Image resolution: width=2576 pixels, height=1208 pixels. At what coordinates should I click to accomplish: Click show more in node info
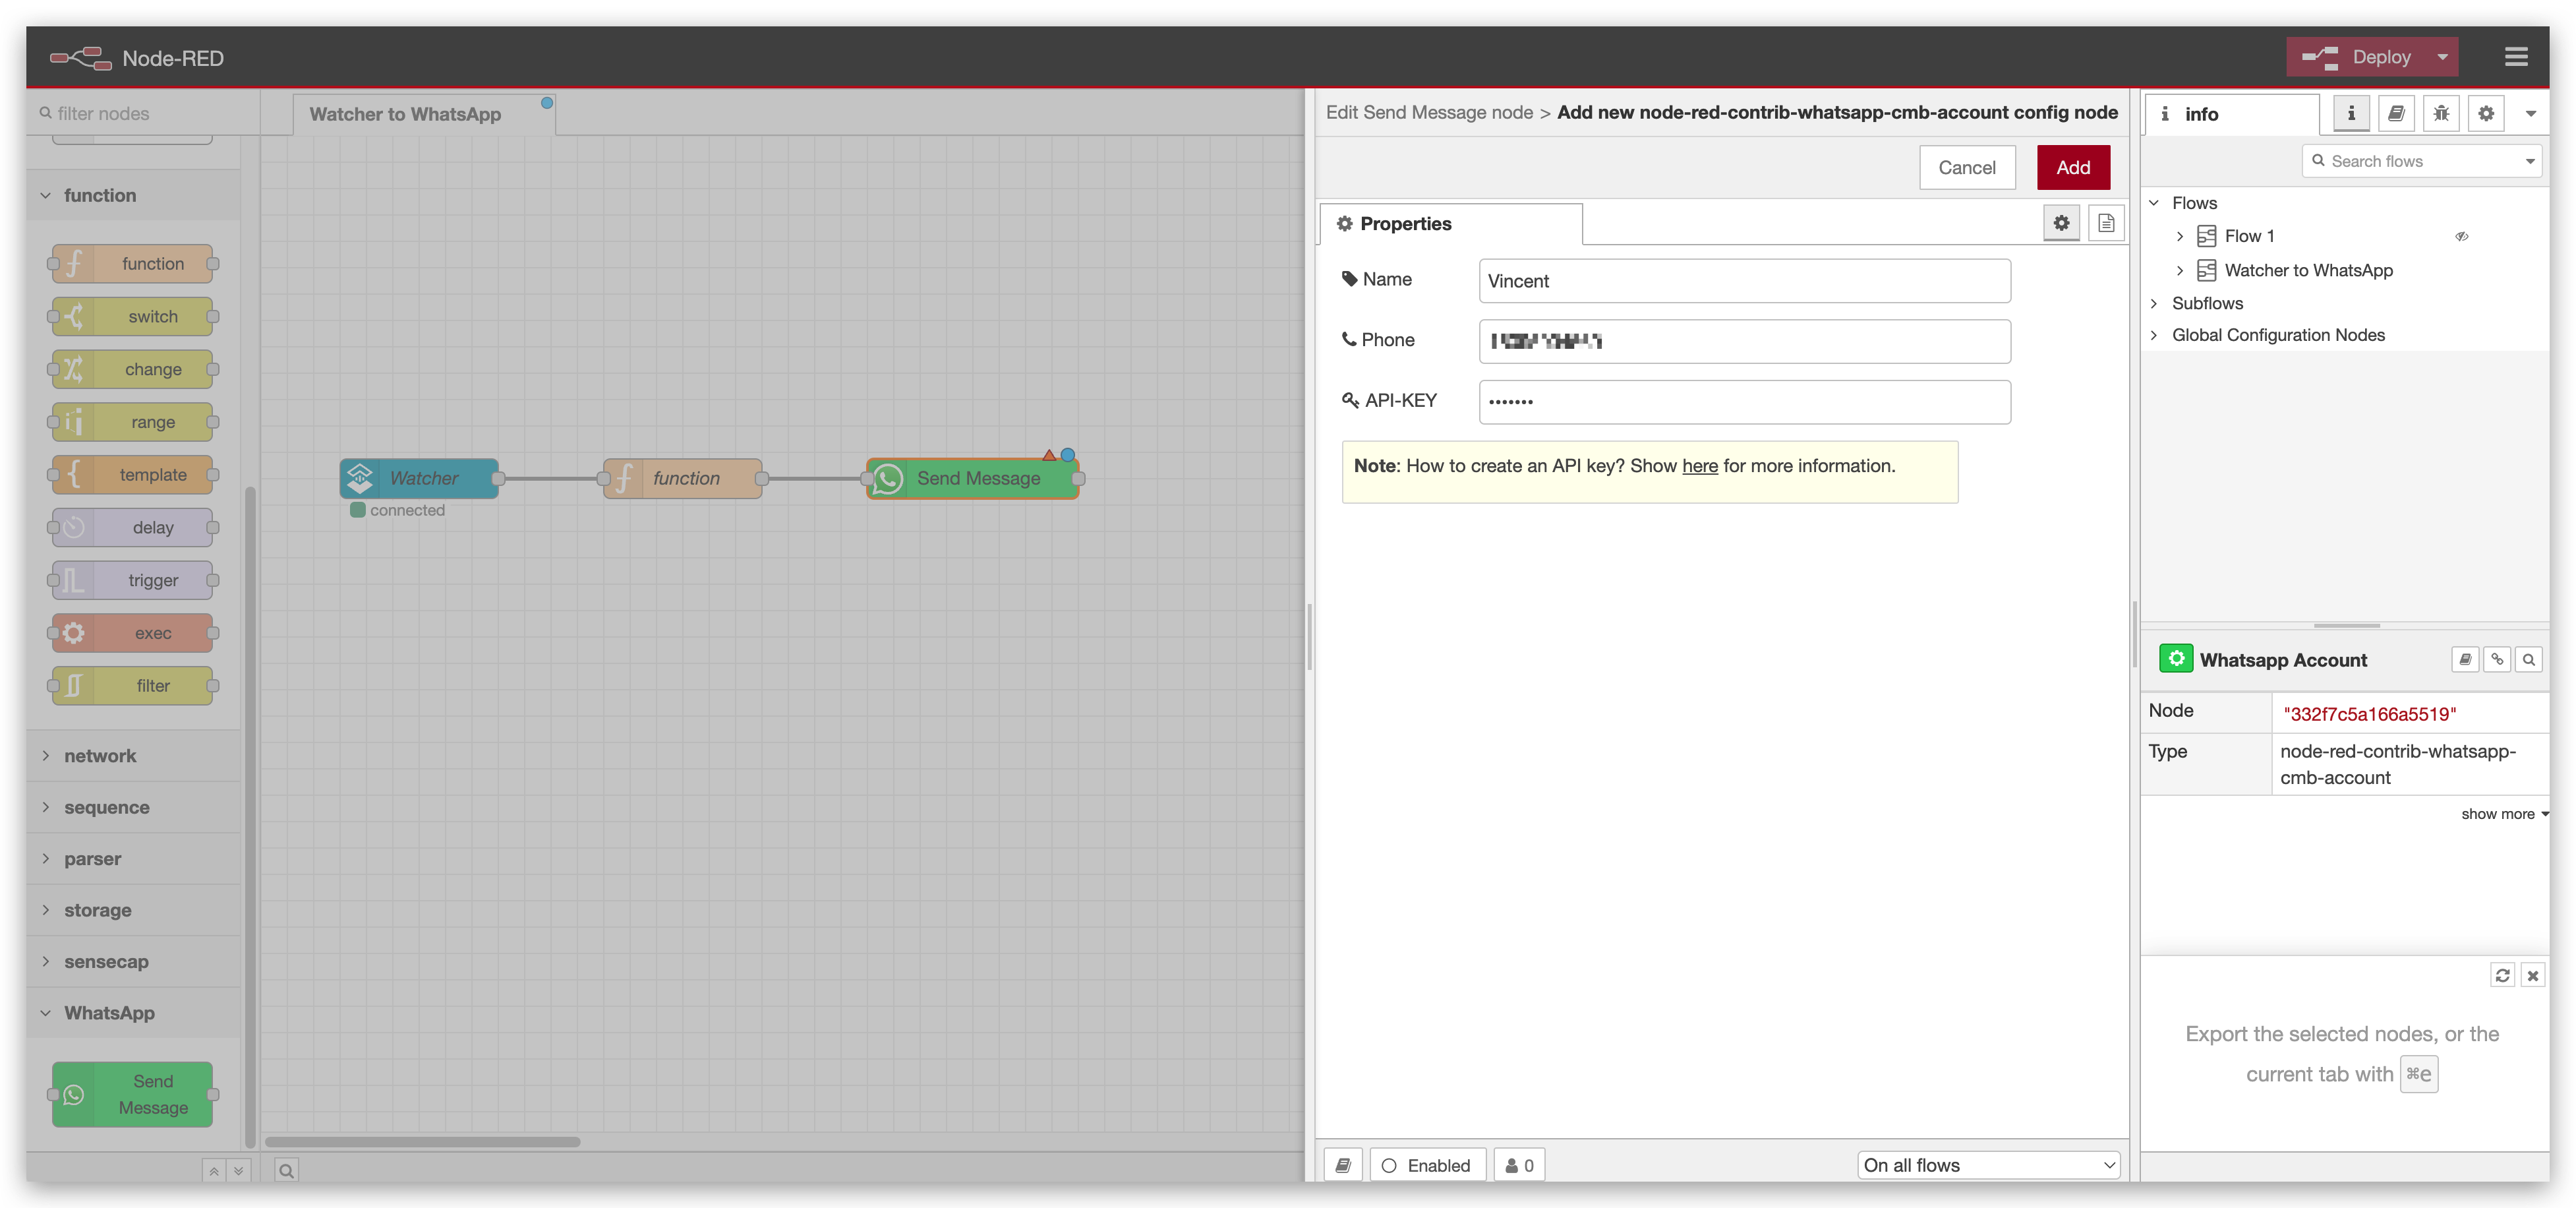coord(2504,814)
